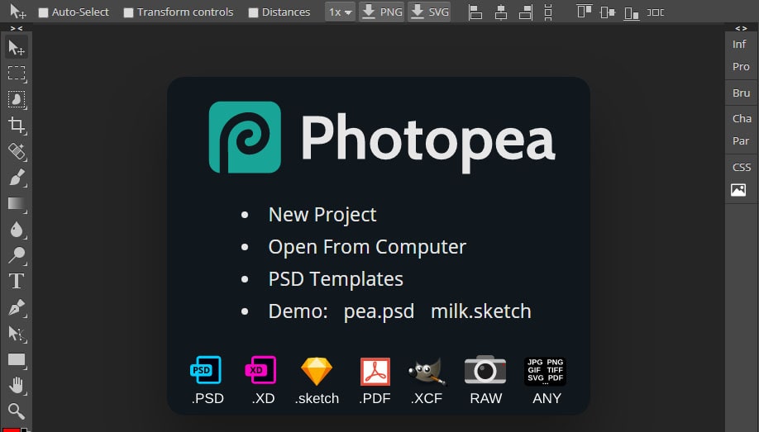Click the New Project link

pyautogui.click(x=322, y=215)
